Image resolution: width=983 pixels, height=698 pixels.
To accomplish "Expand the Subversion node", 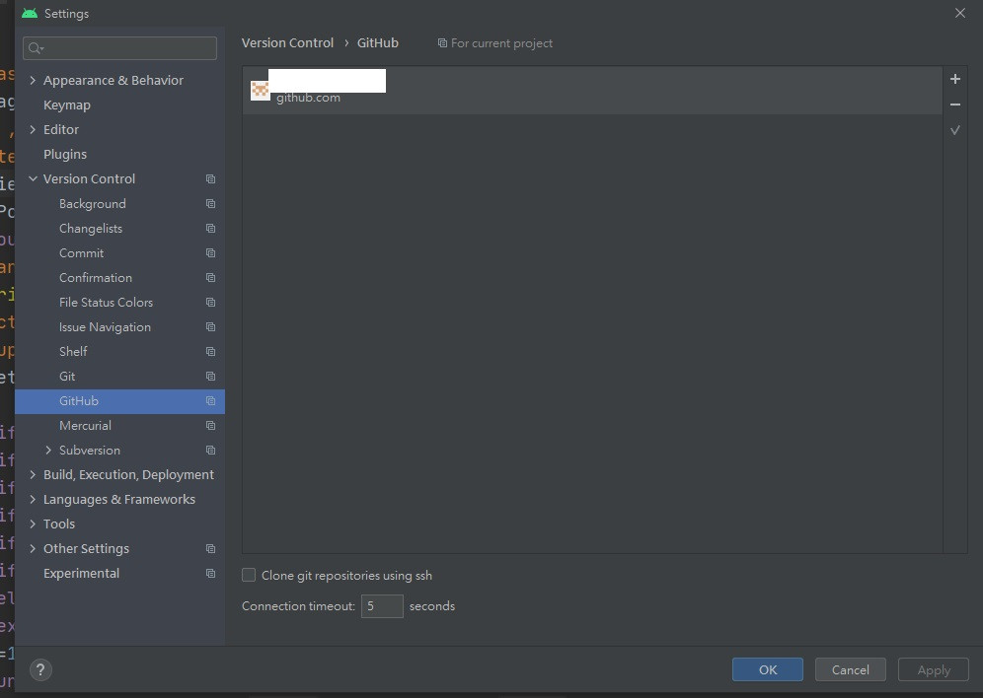I will 48,451.
